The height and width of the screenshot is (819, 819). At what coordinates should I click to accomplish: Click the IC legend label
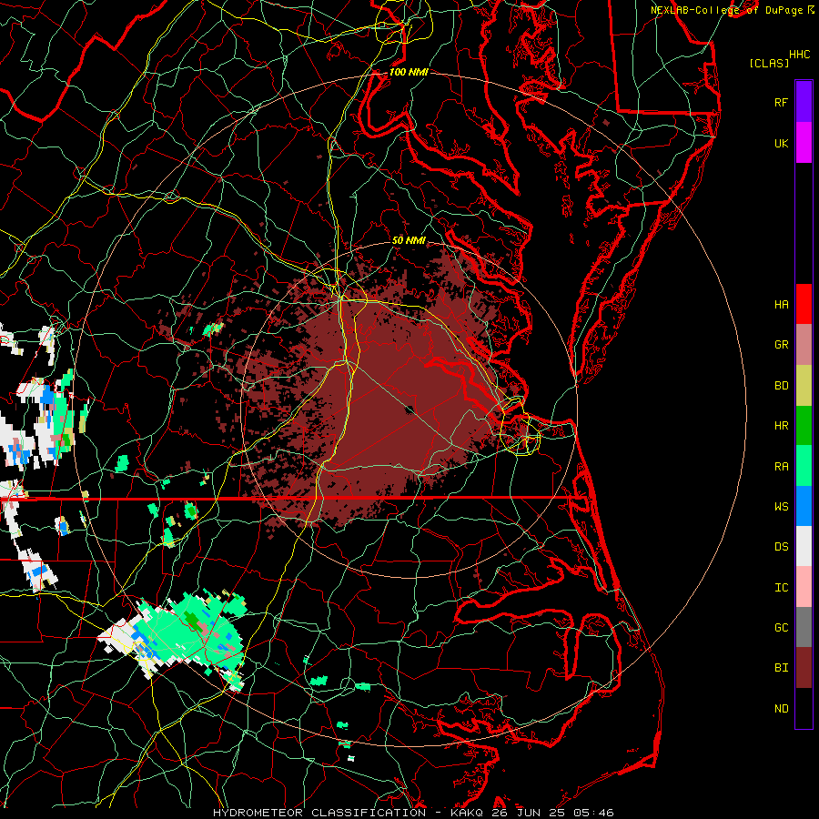click(781, 588)
